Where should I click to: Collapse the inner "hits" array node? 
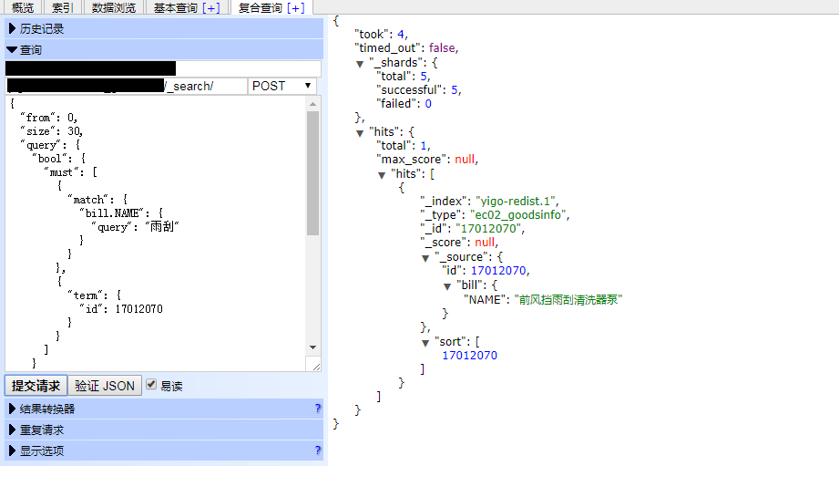[x=382, y=175]
